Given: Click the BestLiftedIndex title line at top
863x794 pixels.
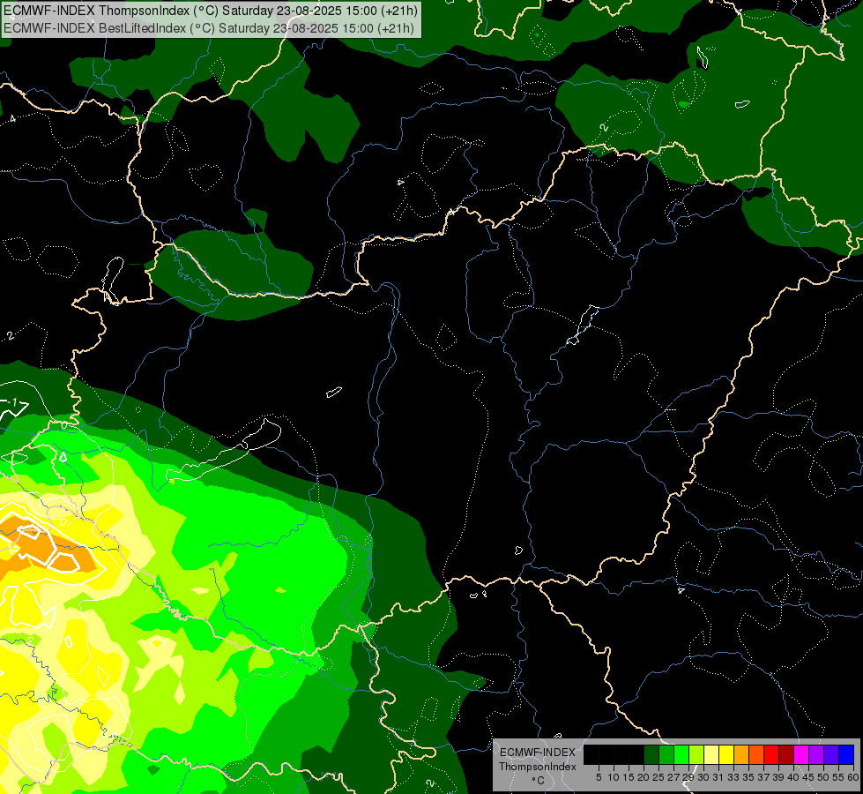Looking at the screenshot, I should pos(209,27).
